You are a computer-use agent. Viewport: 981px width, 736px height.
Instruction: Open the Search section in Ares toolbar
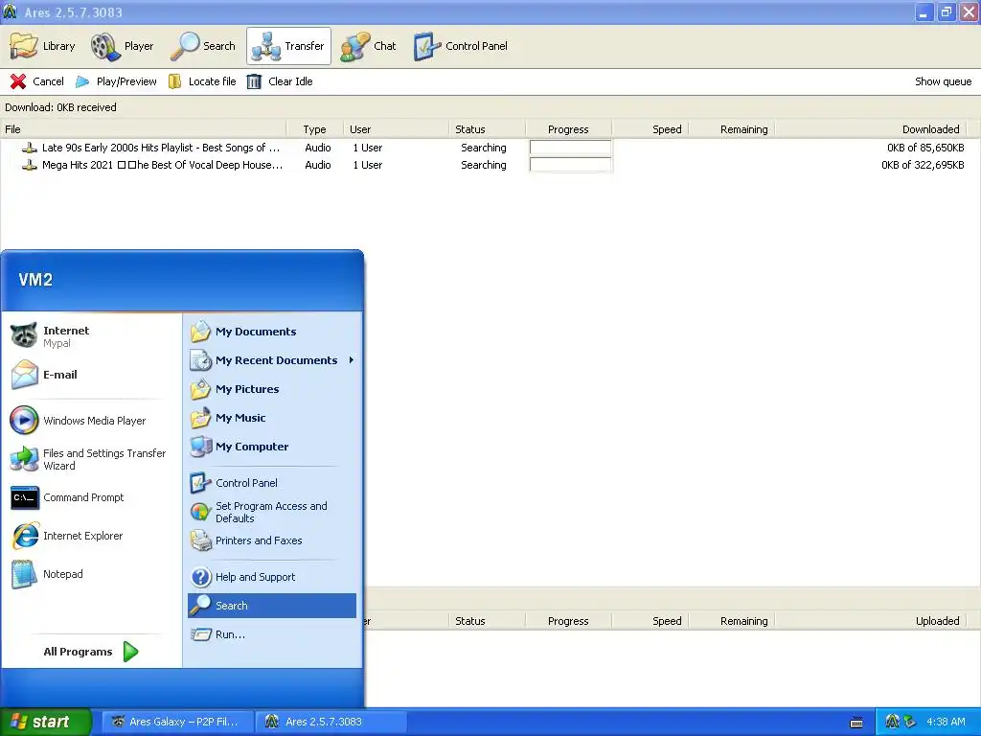point(203,46)
